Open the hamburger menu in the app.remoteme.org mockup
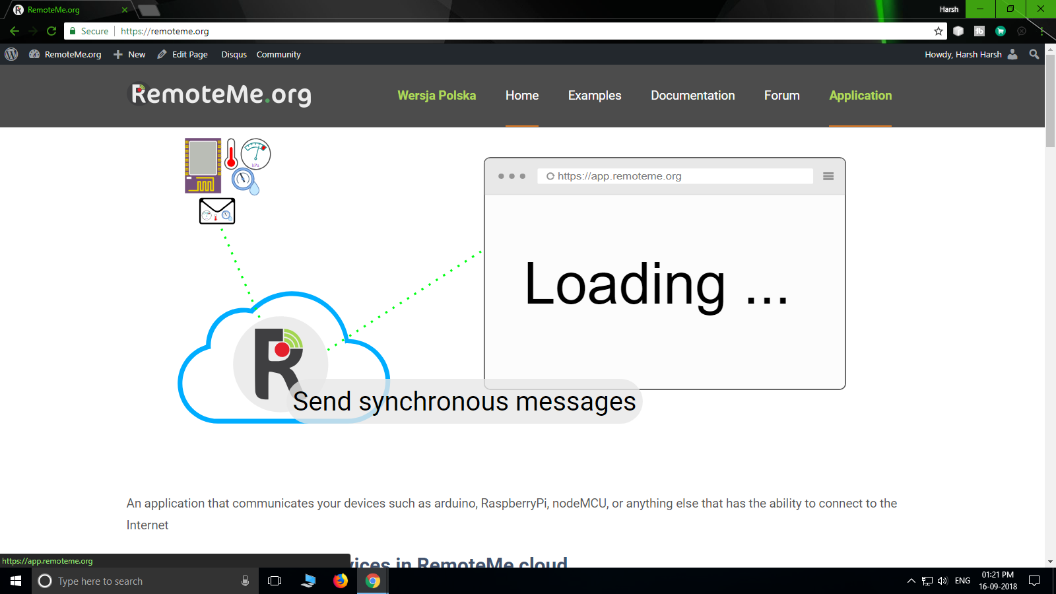The image size is (1056, 594). pyautogui.click(x=828, y=176)
